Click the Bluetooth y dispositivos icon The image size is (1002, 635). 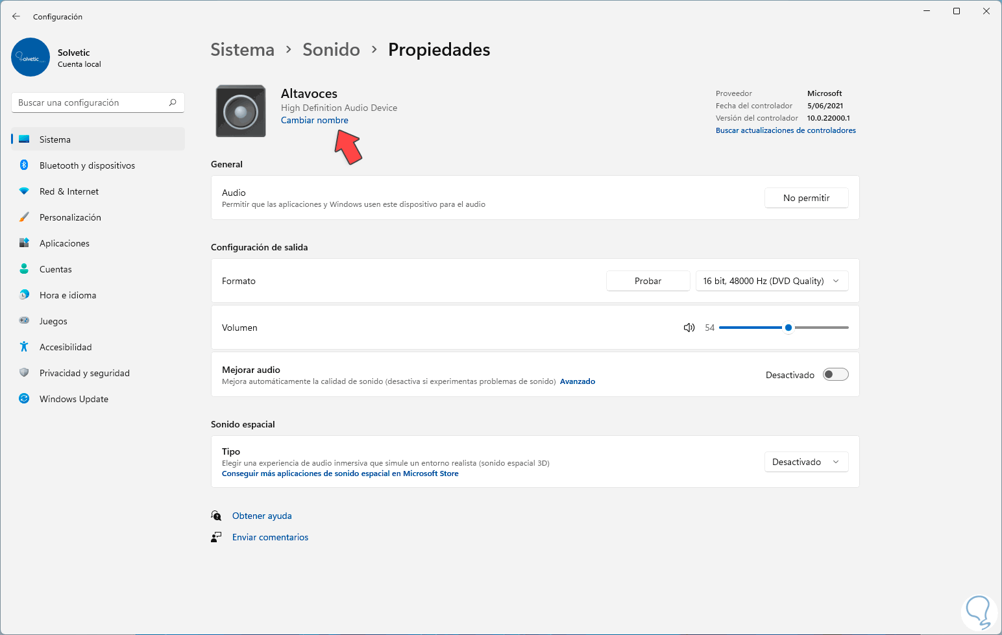24,165
